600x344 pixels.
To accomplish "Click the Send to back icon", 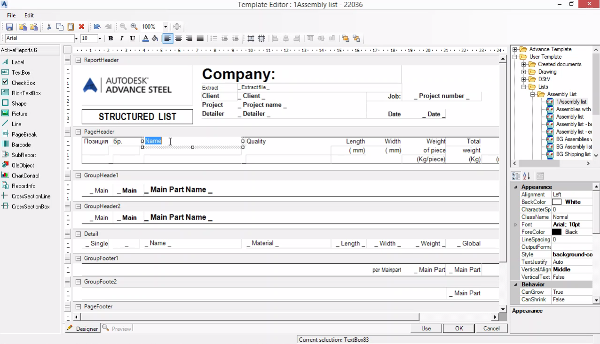I will point(356,38).
